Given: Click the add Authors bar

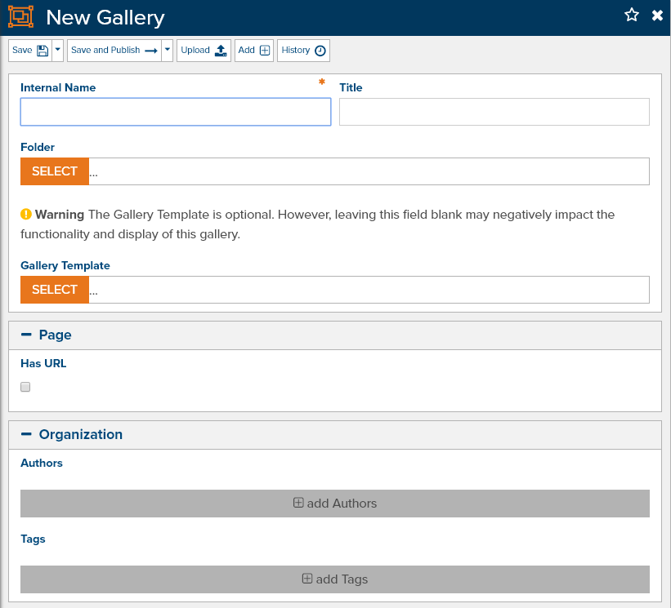Looking at the screenshot, I should point(335,504).
